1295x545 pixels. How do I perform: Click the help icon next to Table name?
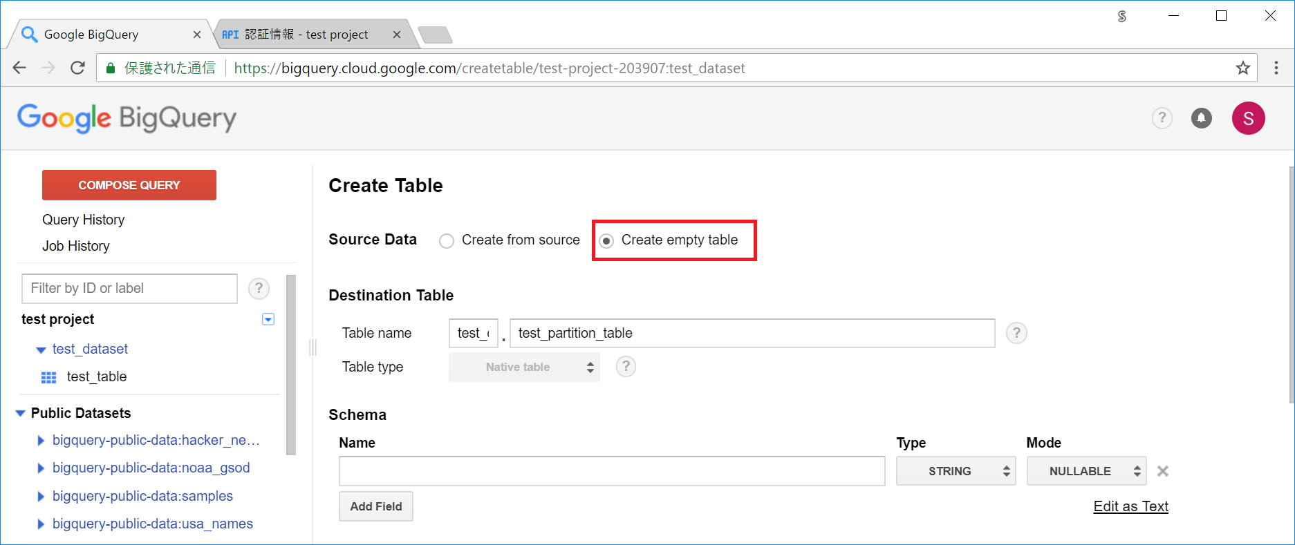1016,333
